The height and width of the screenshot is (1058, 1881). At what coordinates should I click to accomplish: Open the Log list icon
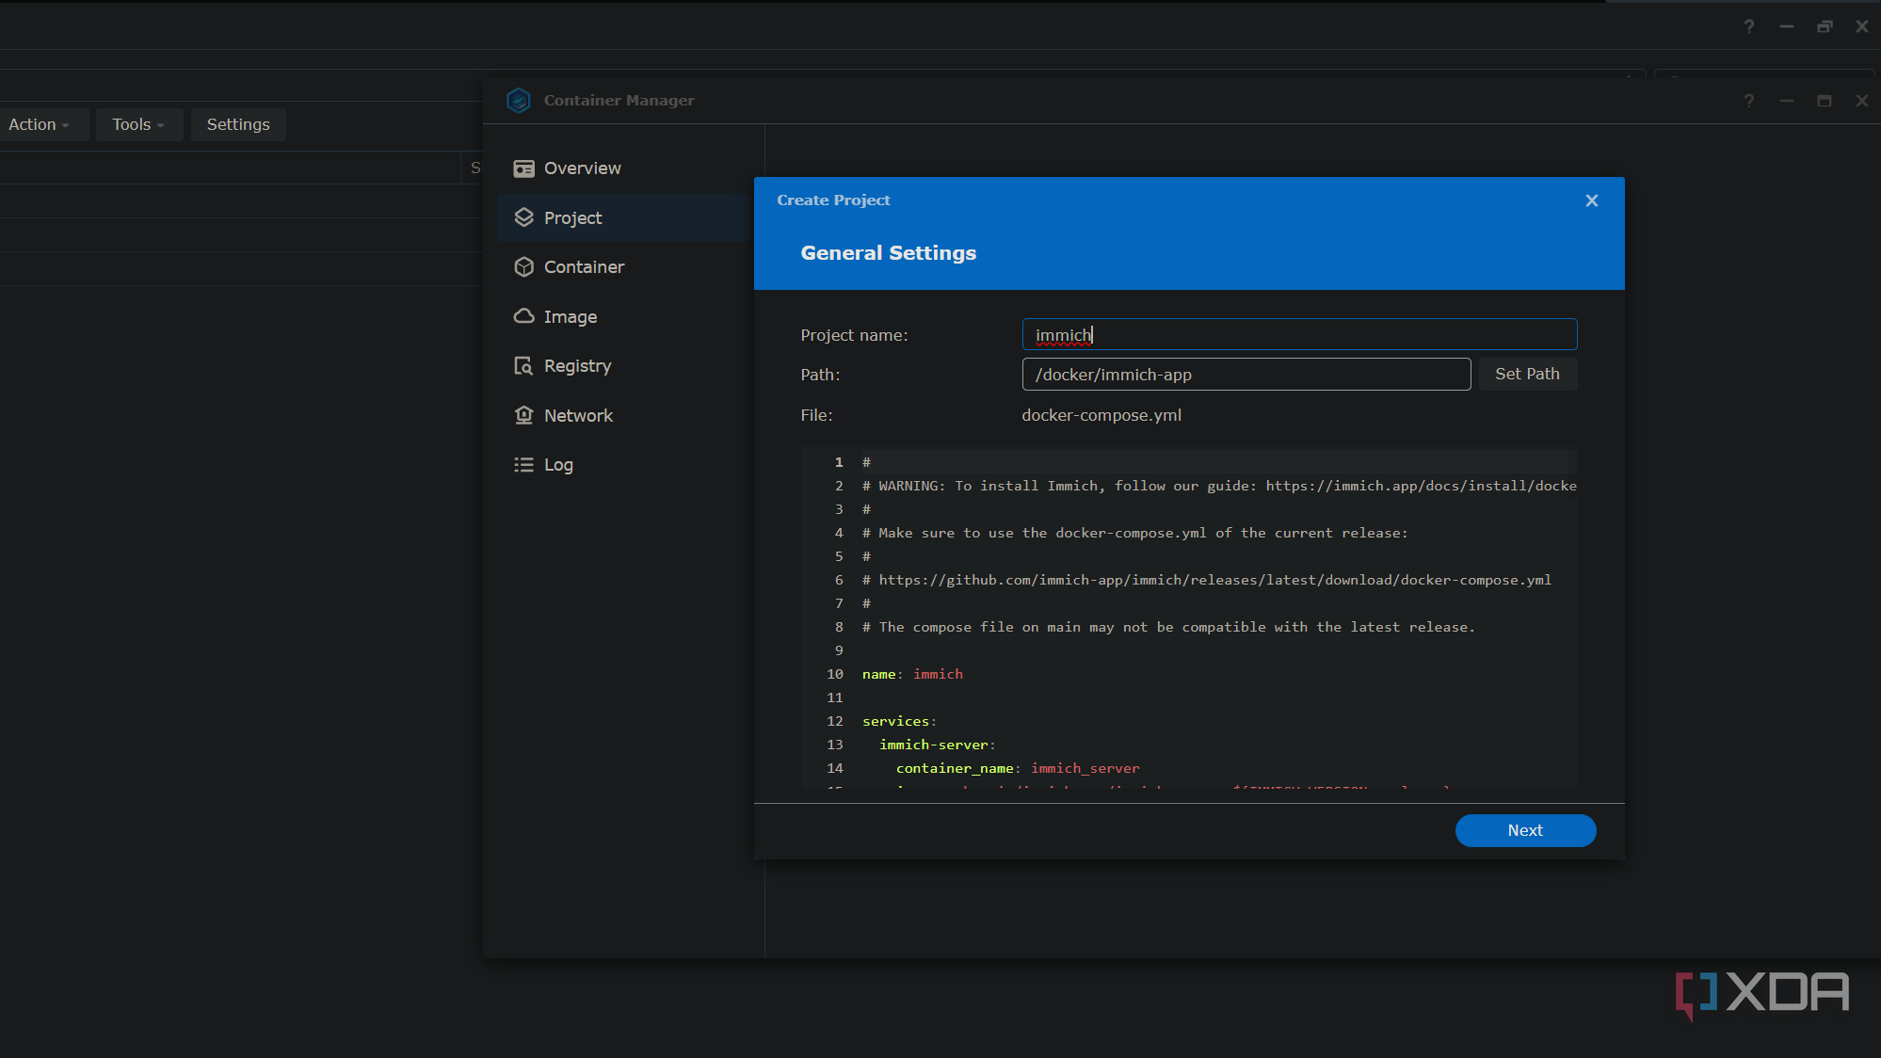[x=523, y=465]
